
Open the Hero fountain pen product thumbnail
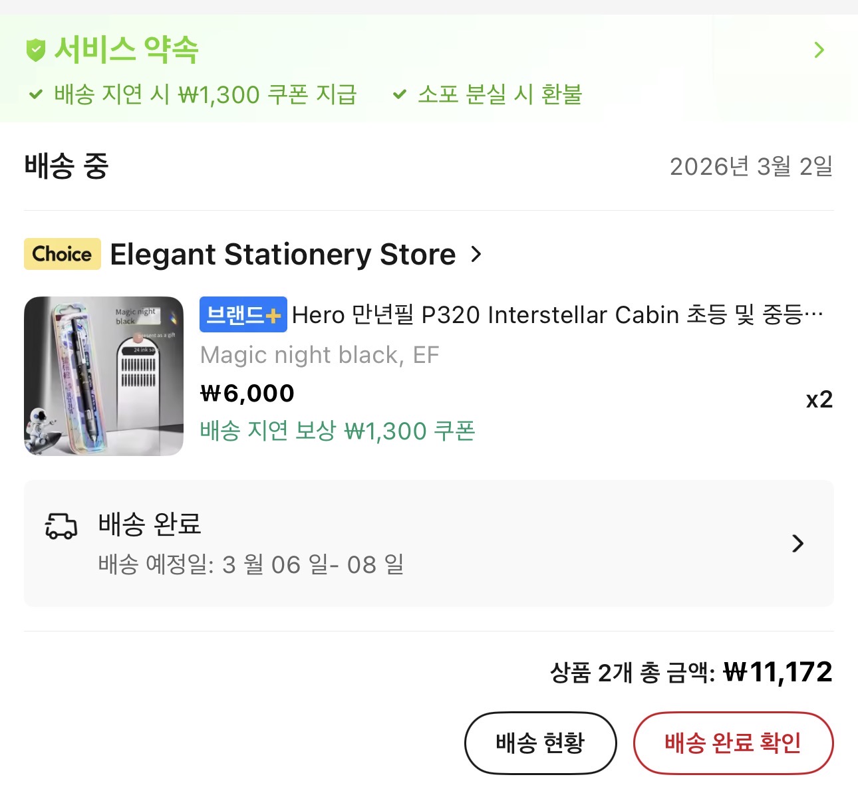[104, 376]
